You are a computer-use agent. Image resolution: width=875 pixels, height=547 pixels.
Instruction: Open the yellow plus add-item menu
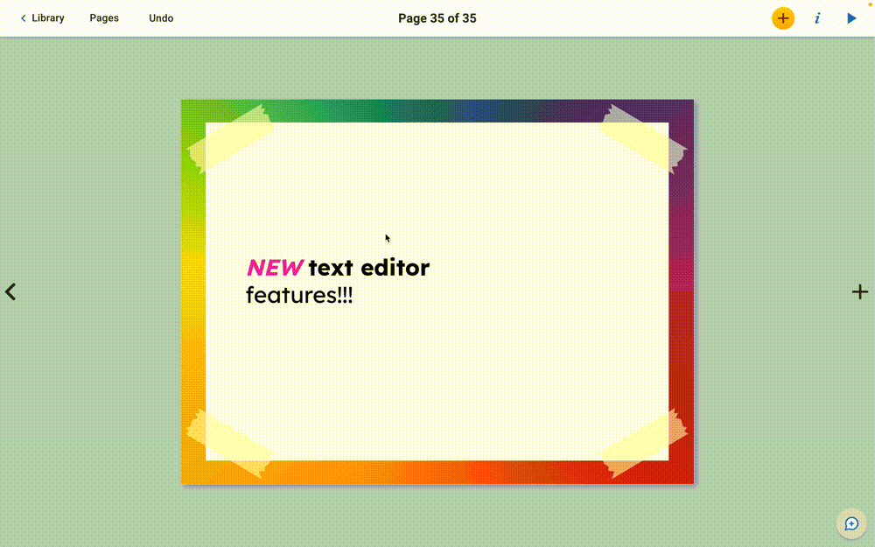click(782, 18)
